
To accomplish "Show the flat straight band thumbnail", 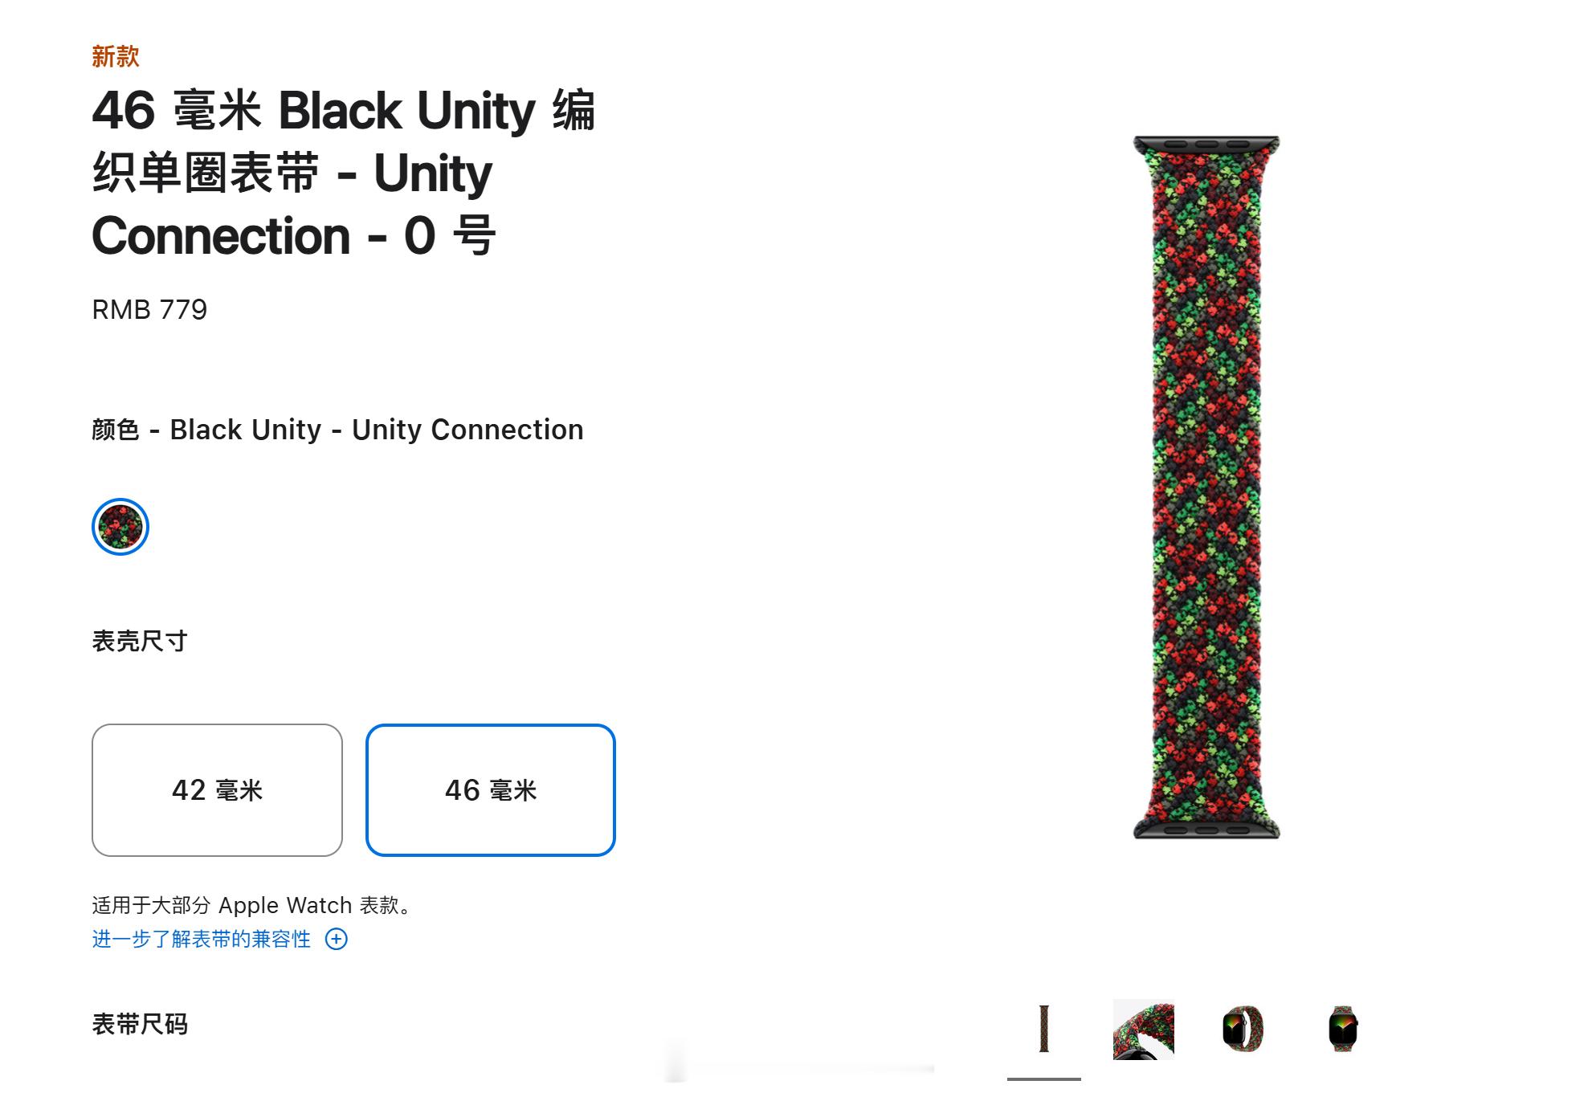I will (1043, 1029).
